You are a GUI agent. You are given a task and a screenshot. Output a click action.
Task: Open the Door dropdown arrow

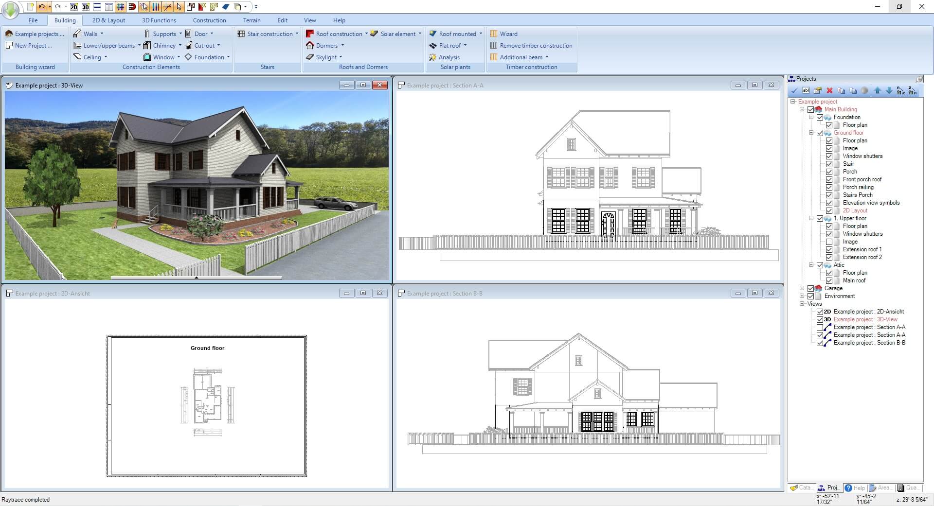213,34
